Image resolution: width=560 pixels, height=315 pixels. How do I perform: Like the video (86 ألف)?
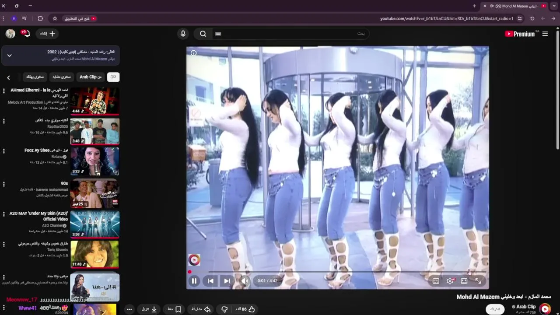[x=245, y=309]
